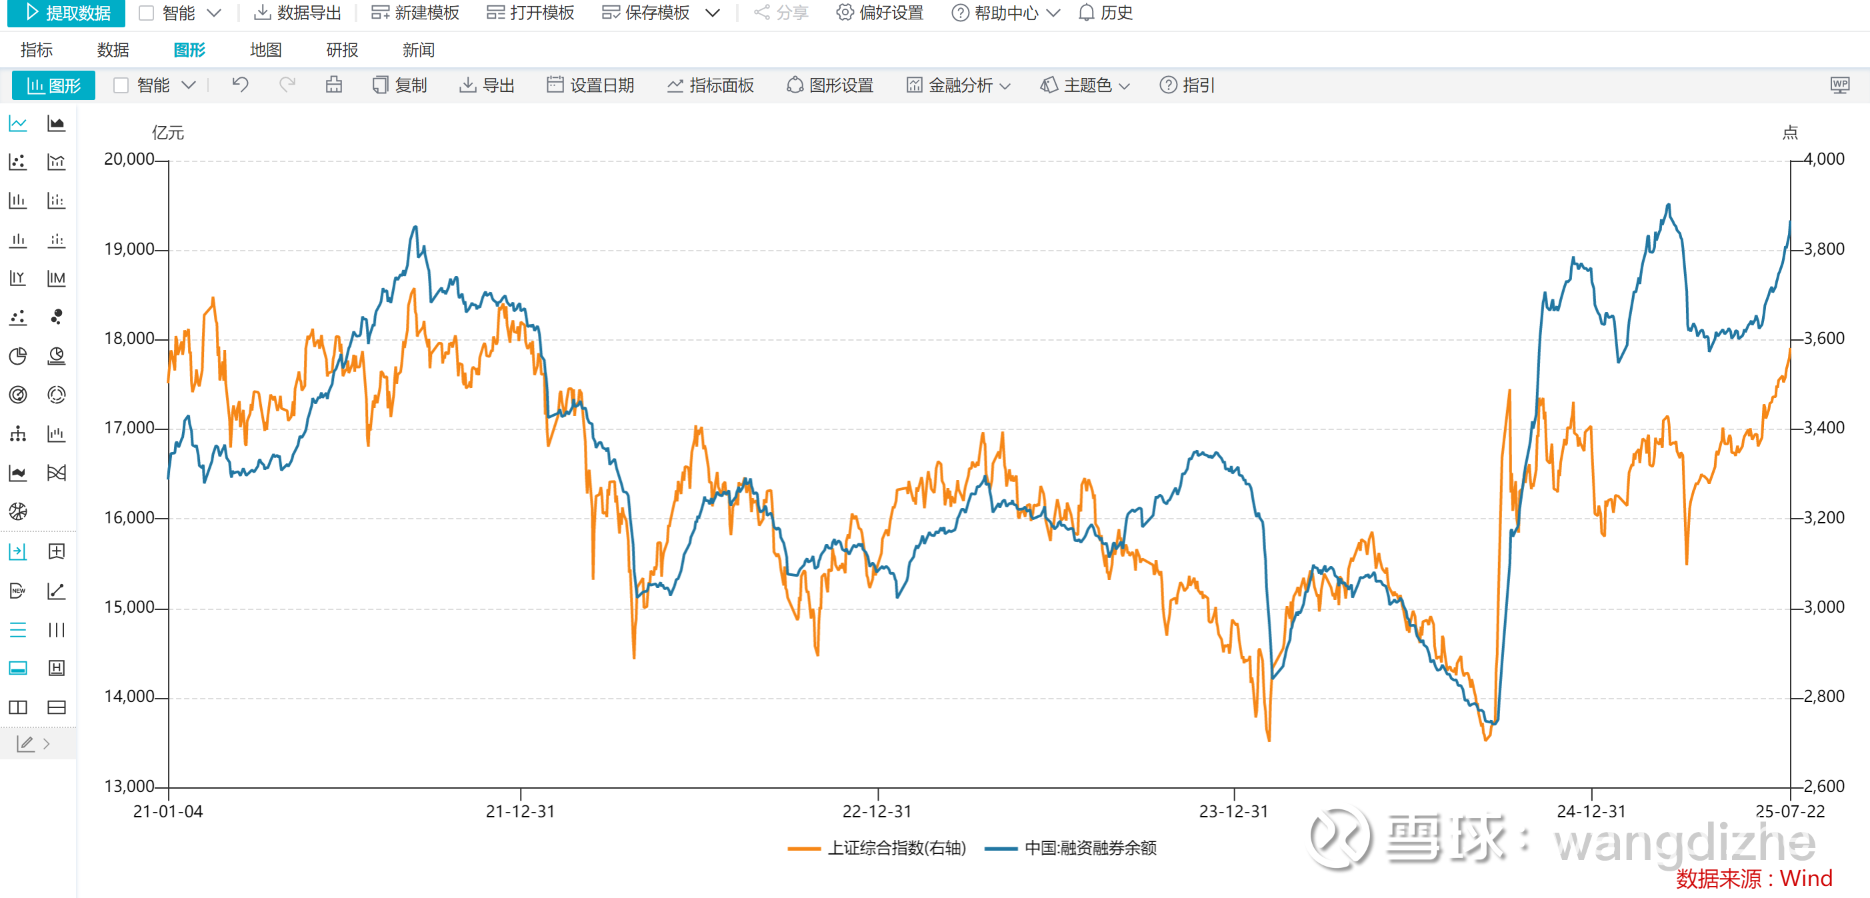Select the area chart icon in sidebar

[x=56, y=123]
